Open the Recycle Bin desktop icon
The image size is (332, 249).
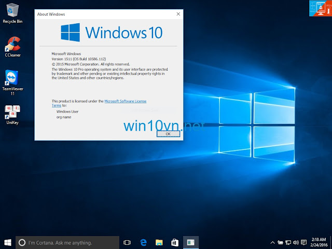click(12, 13)
